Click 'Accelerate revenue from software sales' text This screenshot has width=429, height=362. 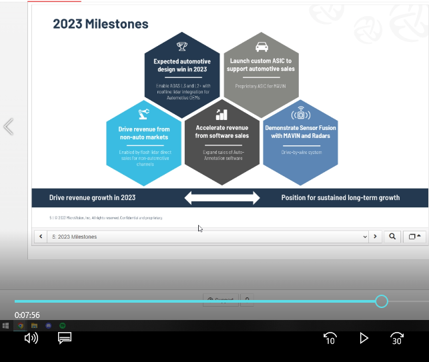coord(222,132)
